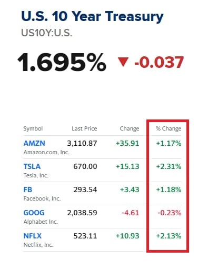Click the U.S. 10 Year Treasury title
208x280 pixels.
92,17
